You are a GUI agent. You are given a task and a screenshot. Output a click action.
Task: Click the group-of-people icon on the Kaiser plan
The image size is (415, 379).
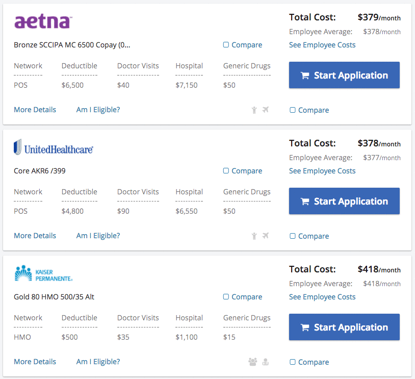click(253, 362)
